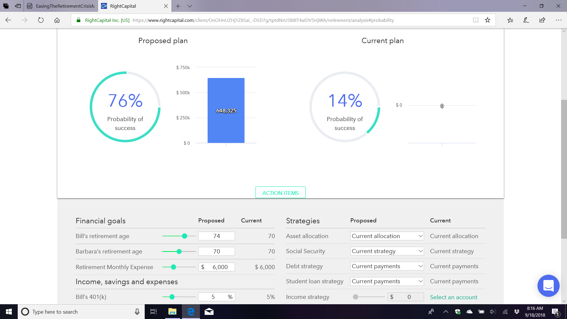Click the Retirement Monthly Expense input field

(x=220, y=267)
